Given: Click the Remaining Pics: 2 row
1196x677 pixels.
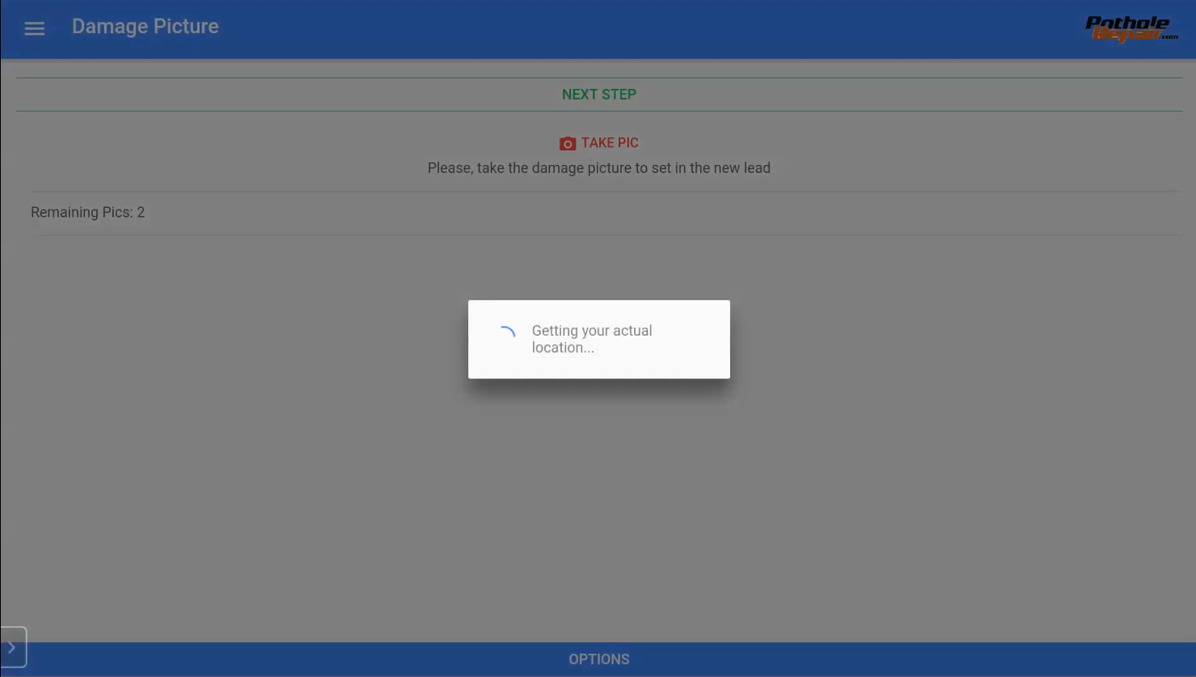Looking at the screenshot, I should 605,213.
